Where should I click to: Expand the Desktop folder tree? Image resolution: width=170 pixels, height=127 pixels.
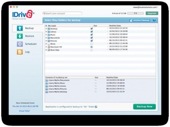click(46, 29)
